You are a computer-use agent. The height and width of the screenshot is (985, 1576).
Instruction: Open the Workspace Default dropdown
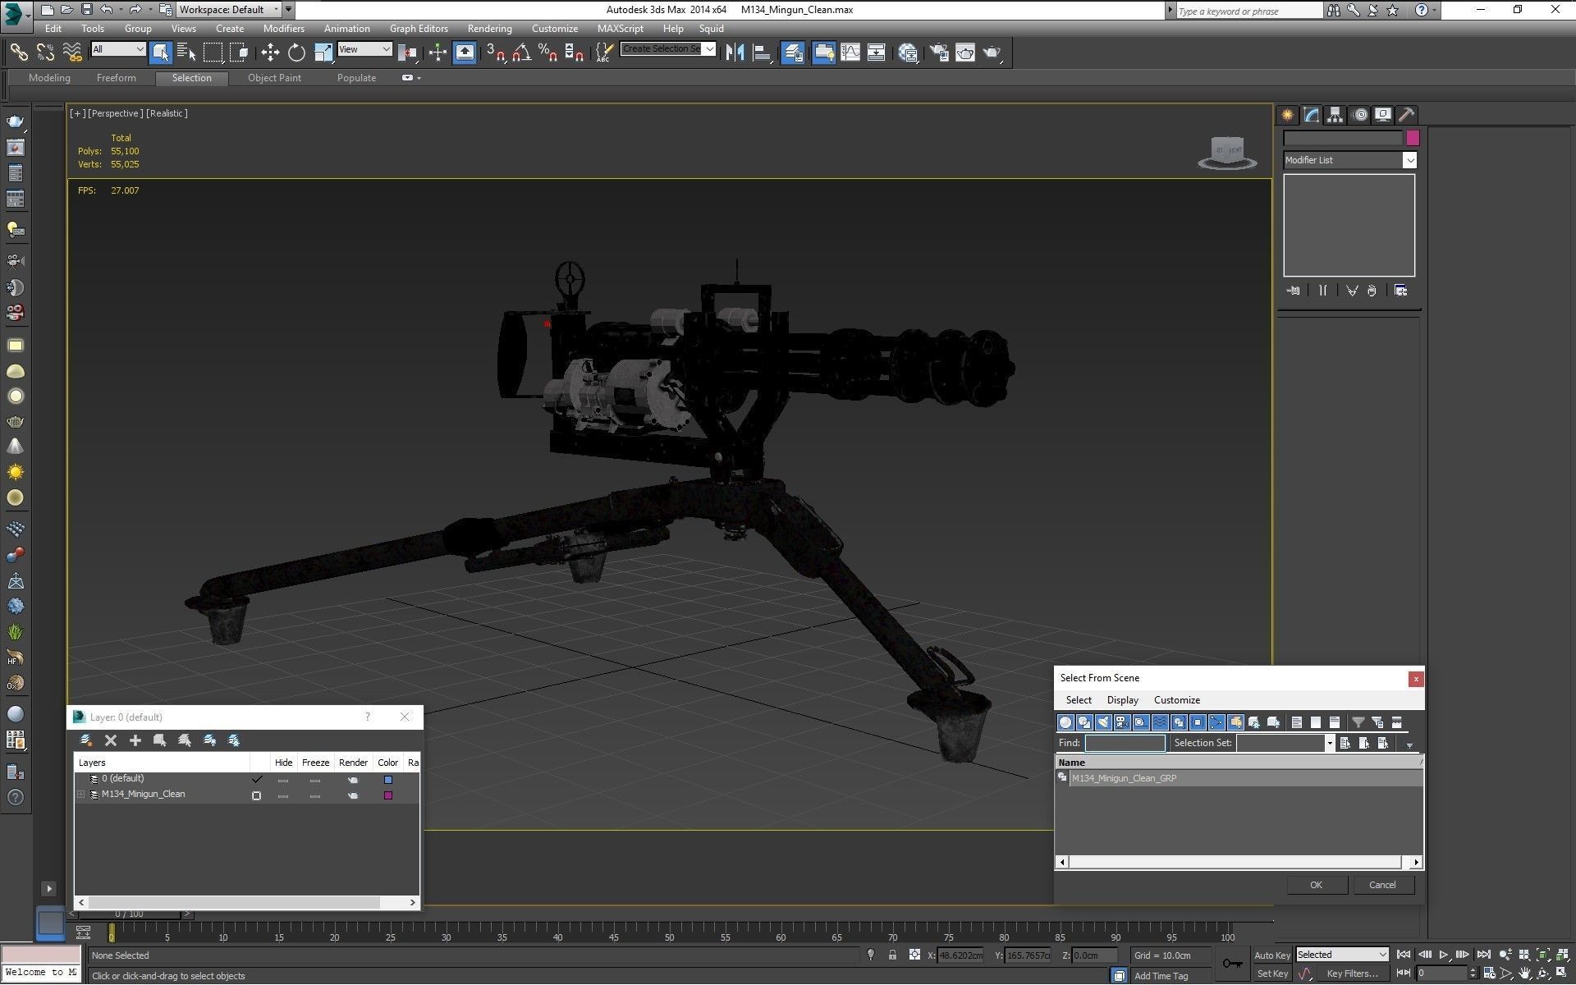pos(230,10)
